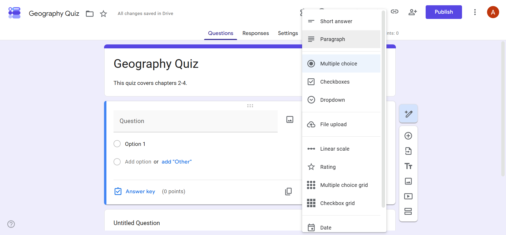Import questions from another form
The width and height of the screenshot is (506, 235).
[408, 151]
